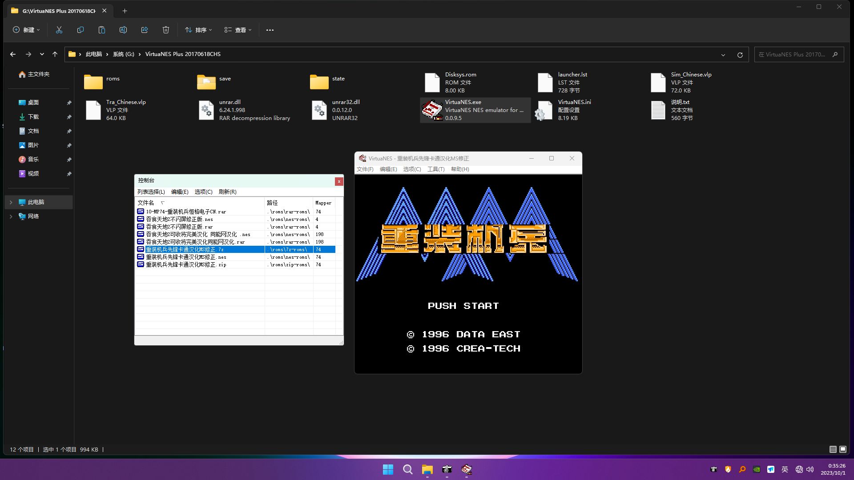The width and height of the screenshot is (854, 480).
Task: Open 选项(C) menu in VirtuaNES
Action: coord(412,169)
